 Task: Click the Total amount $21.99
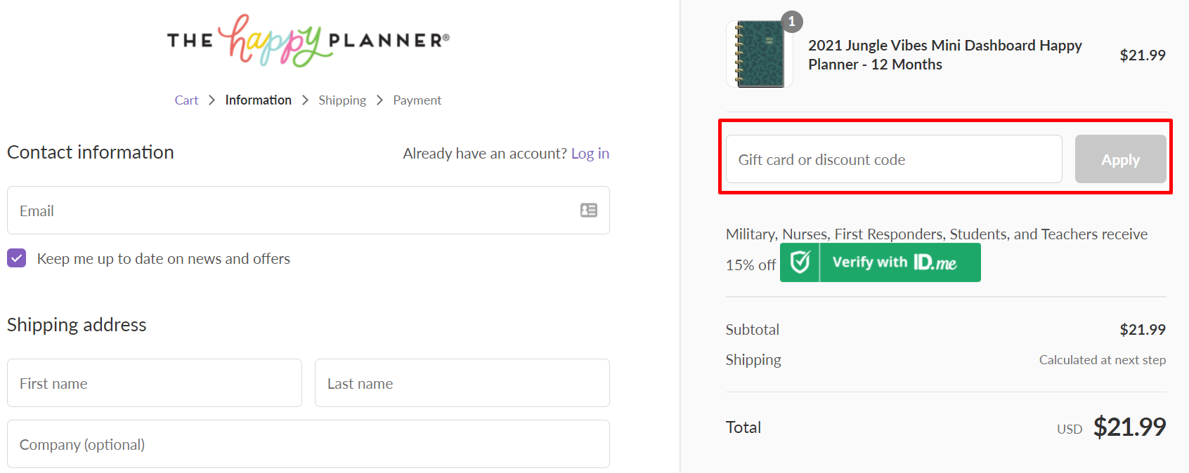click(x=1130, y=427)
